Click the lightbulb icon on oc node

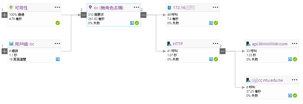tap(90, 7)
